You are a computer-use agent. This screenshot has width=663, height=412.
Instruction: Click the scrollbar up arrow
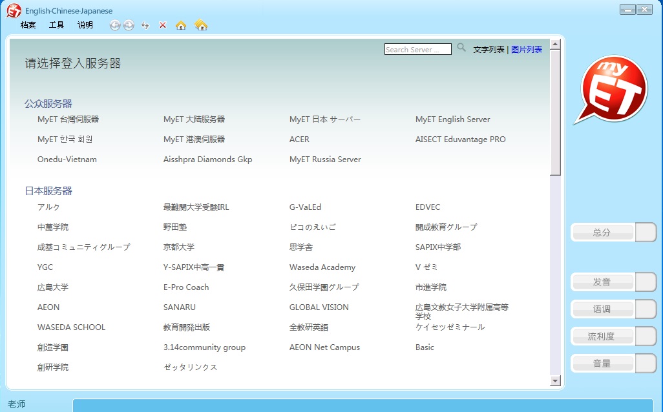pos(556,44)
